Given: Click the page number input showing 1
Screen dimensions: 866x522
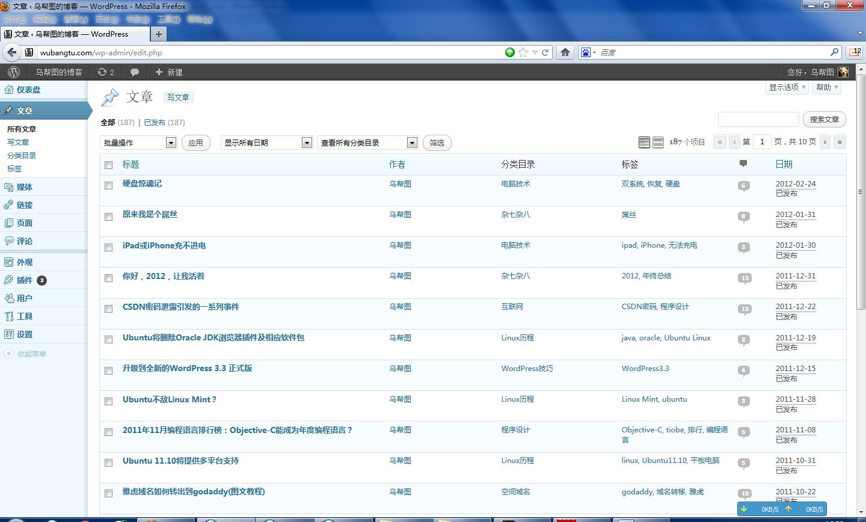Looking at the screenshot, I should pos(762,141).
